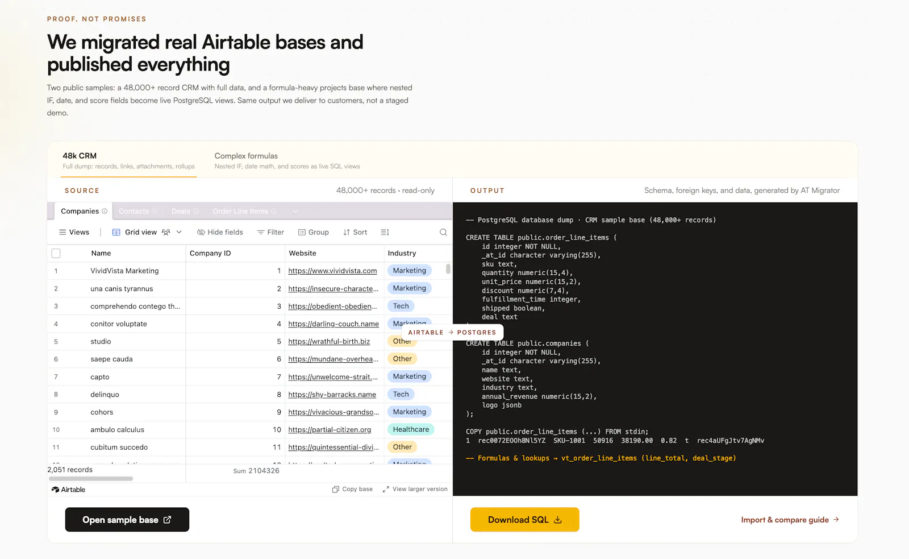Click the Sum 2104326 summary cell
The height and width of the screenshot is (559, 909).
pos(256,471)
